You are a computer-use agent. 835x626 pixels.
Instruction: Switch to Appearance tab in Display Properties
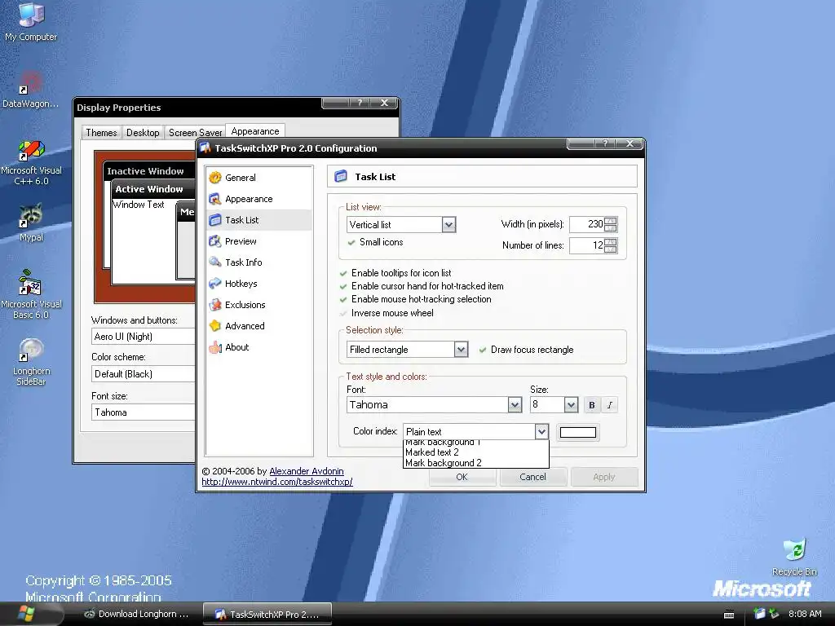point(255,131)
